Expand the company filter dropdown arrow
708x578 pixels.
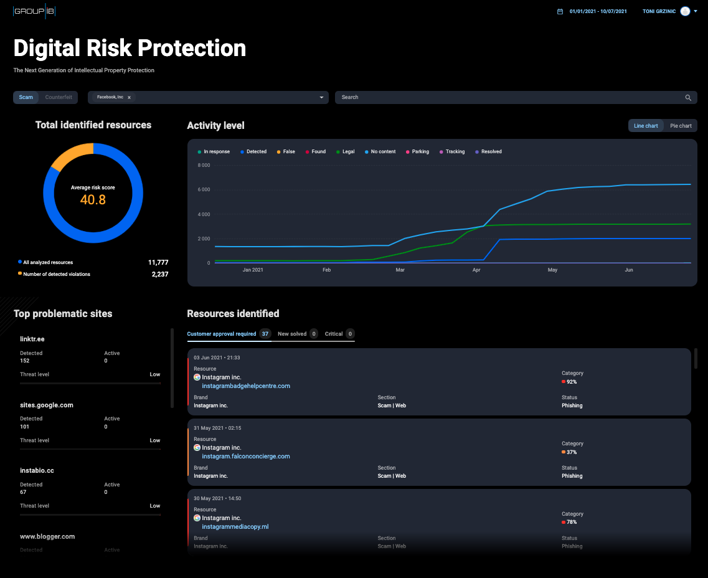[321, 98]
